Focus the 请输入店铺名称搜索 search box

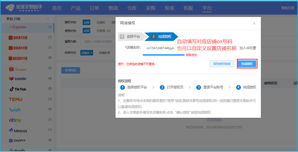[98, 42]
